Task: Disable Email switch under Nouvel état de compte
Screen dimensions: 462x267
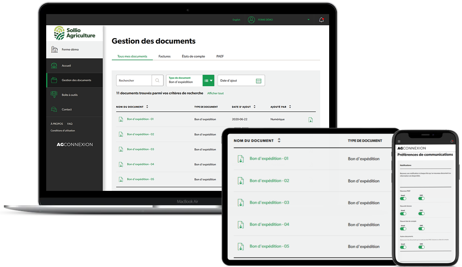Action: click(403, 229)
